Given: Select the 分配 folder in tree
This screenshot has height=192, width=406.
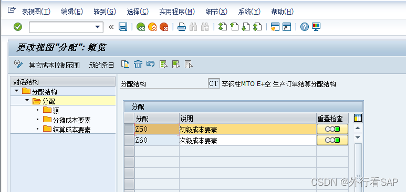Looking at the screenshot, I should pyautogui.click(x=44, y=101).
